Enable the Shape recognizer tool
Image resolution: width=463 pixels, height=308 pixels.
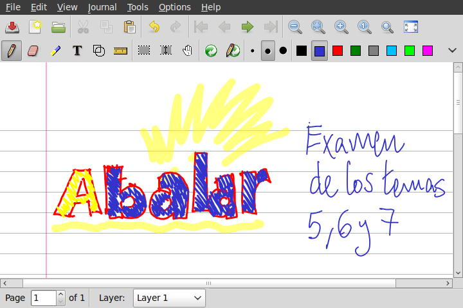coord(99,51)
